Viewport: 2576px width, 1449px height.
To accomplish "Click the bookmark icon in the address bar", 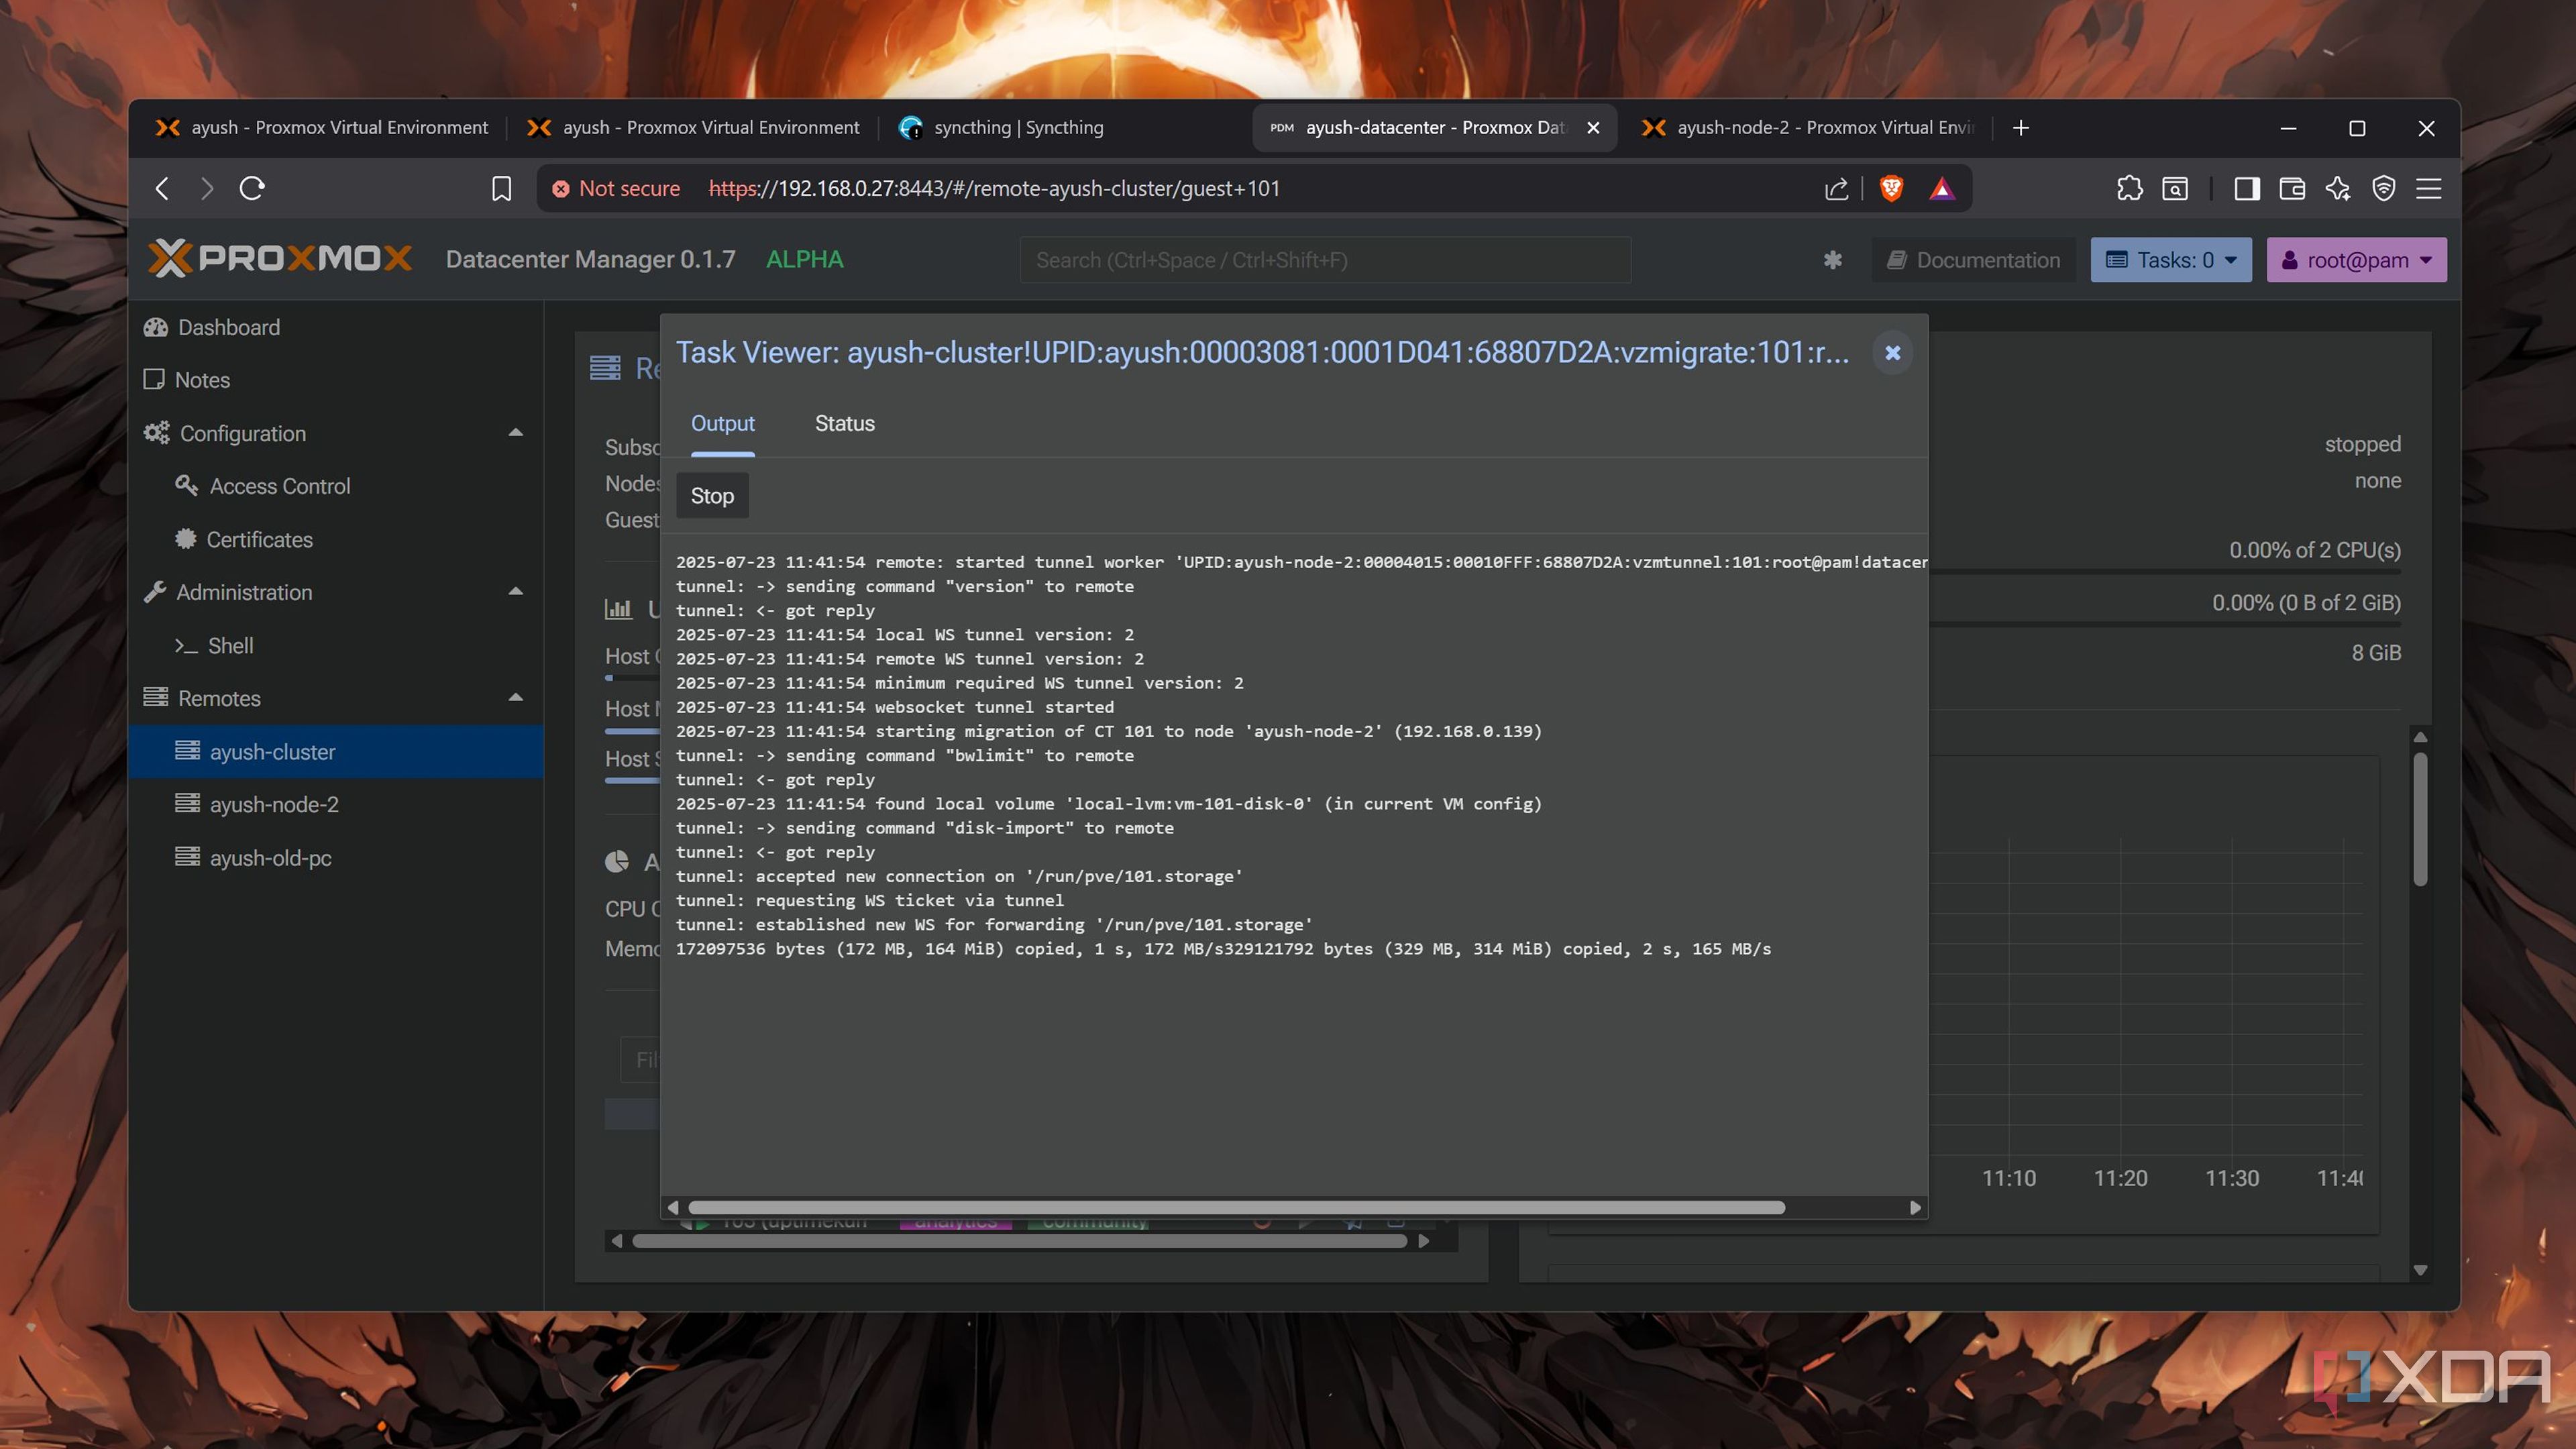I will [501, 188].
